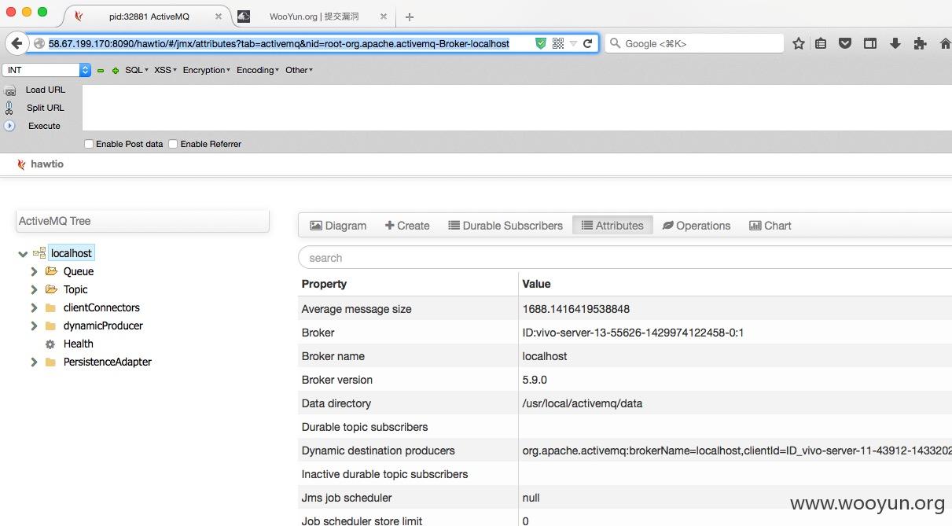Select the Health tree item
The image size is (952, 526).
(x=79, y=344)
